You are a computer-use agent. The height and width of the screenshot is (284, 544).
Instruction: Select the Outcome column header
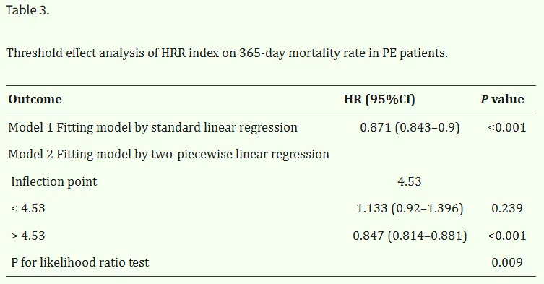[35, 99]
